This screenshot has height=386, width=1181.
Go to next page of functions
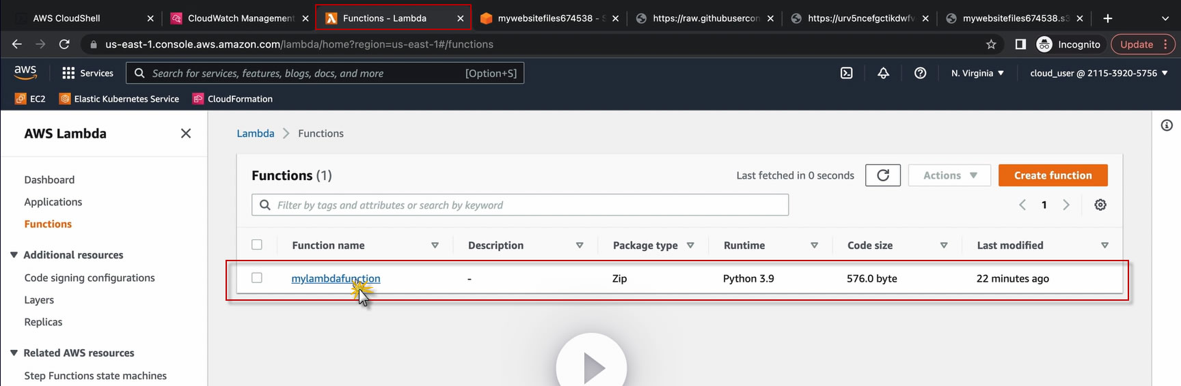click(1065, 205)
